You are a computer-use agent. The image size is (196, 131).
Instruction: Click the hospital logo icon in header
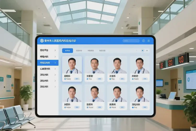pos(42,41)
